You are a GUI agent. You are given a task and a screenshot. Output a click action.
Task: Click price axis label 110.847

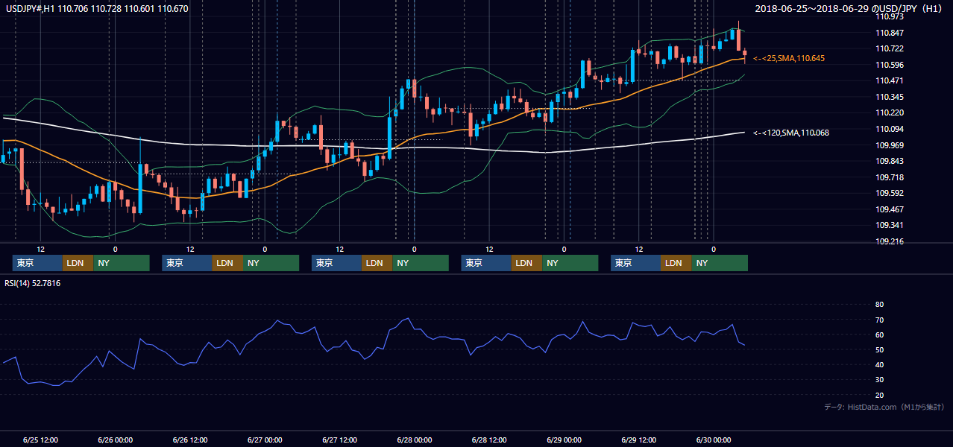tap(890, 33)
